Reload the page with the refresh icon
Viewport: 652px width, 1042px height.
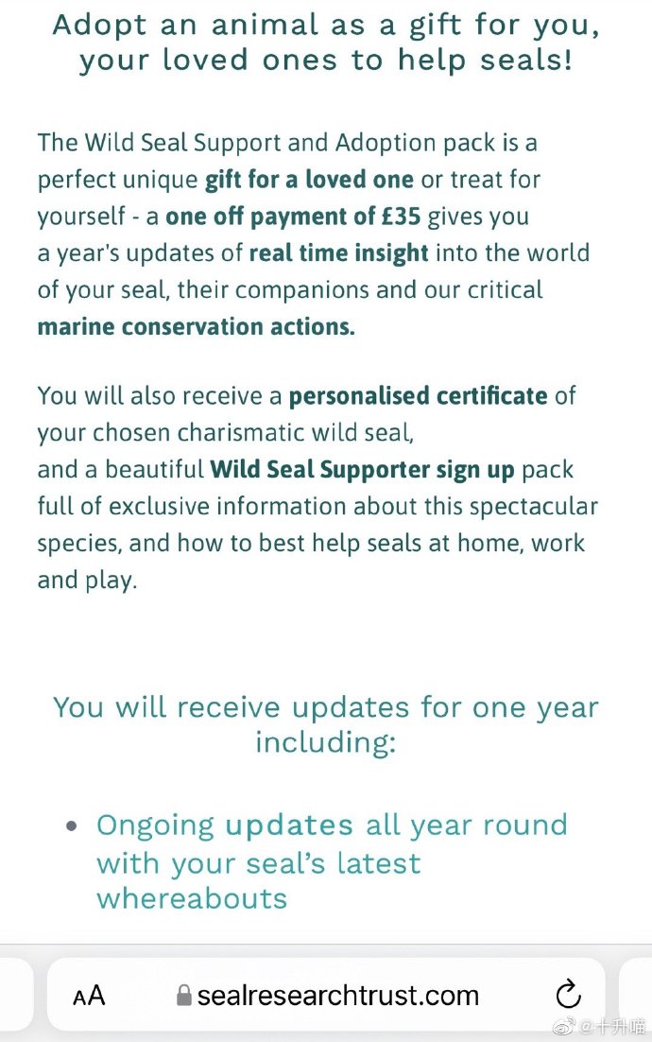568,994
